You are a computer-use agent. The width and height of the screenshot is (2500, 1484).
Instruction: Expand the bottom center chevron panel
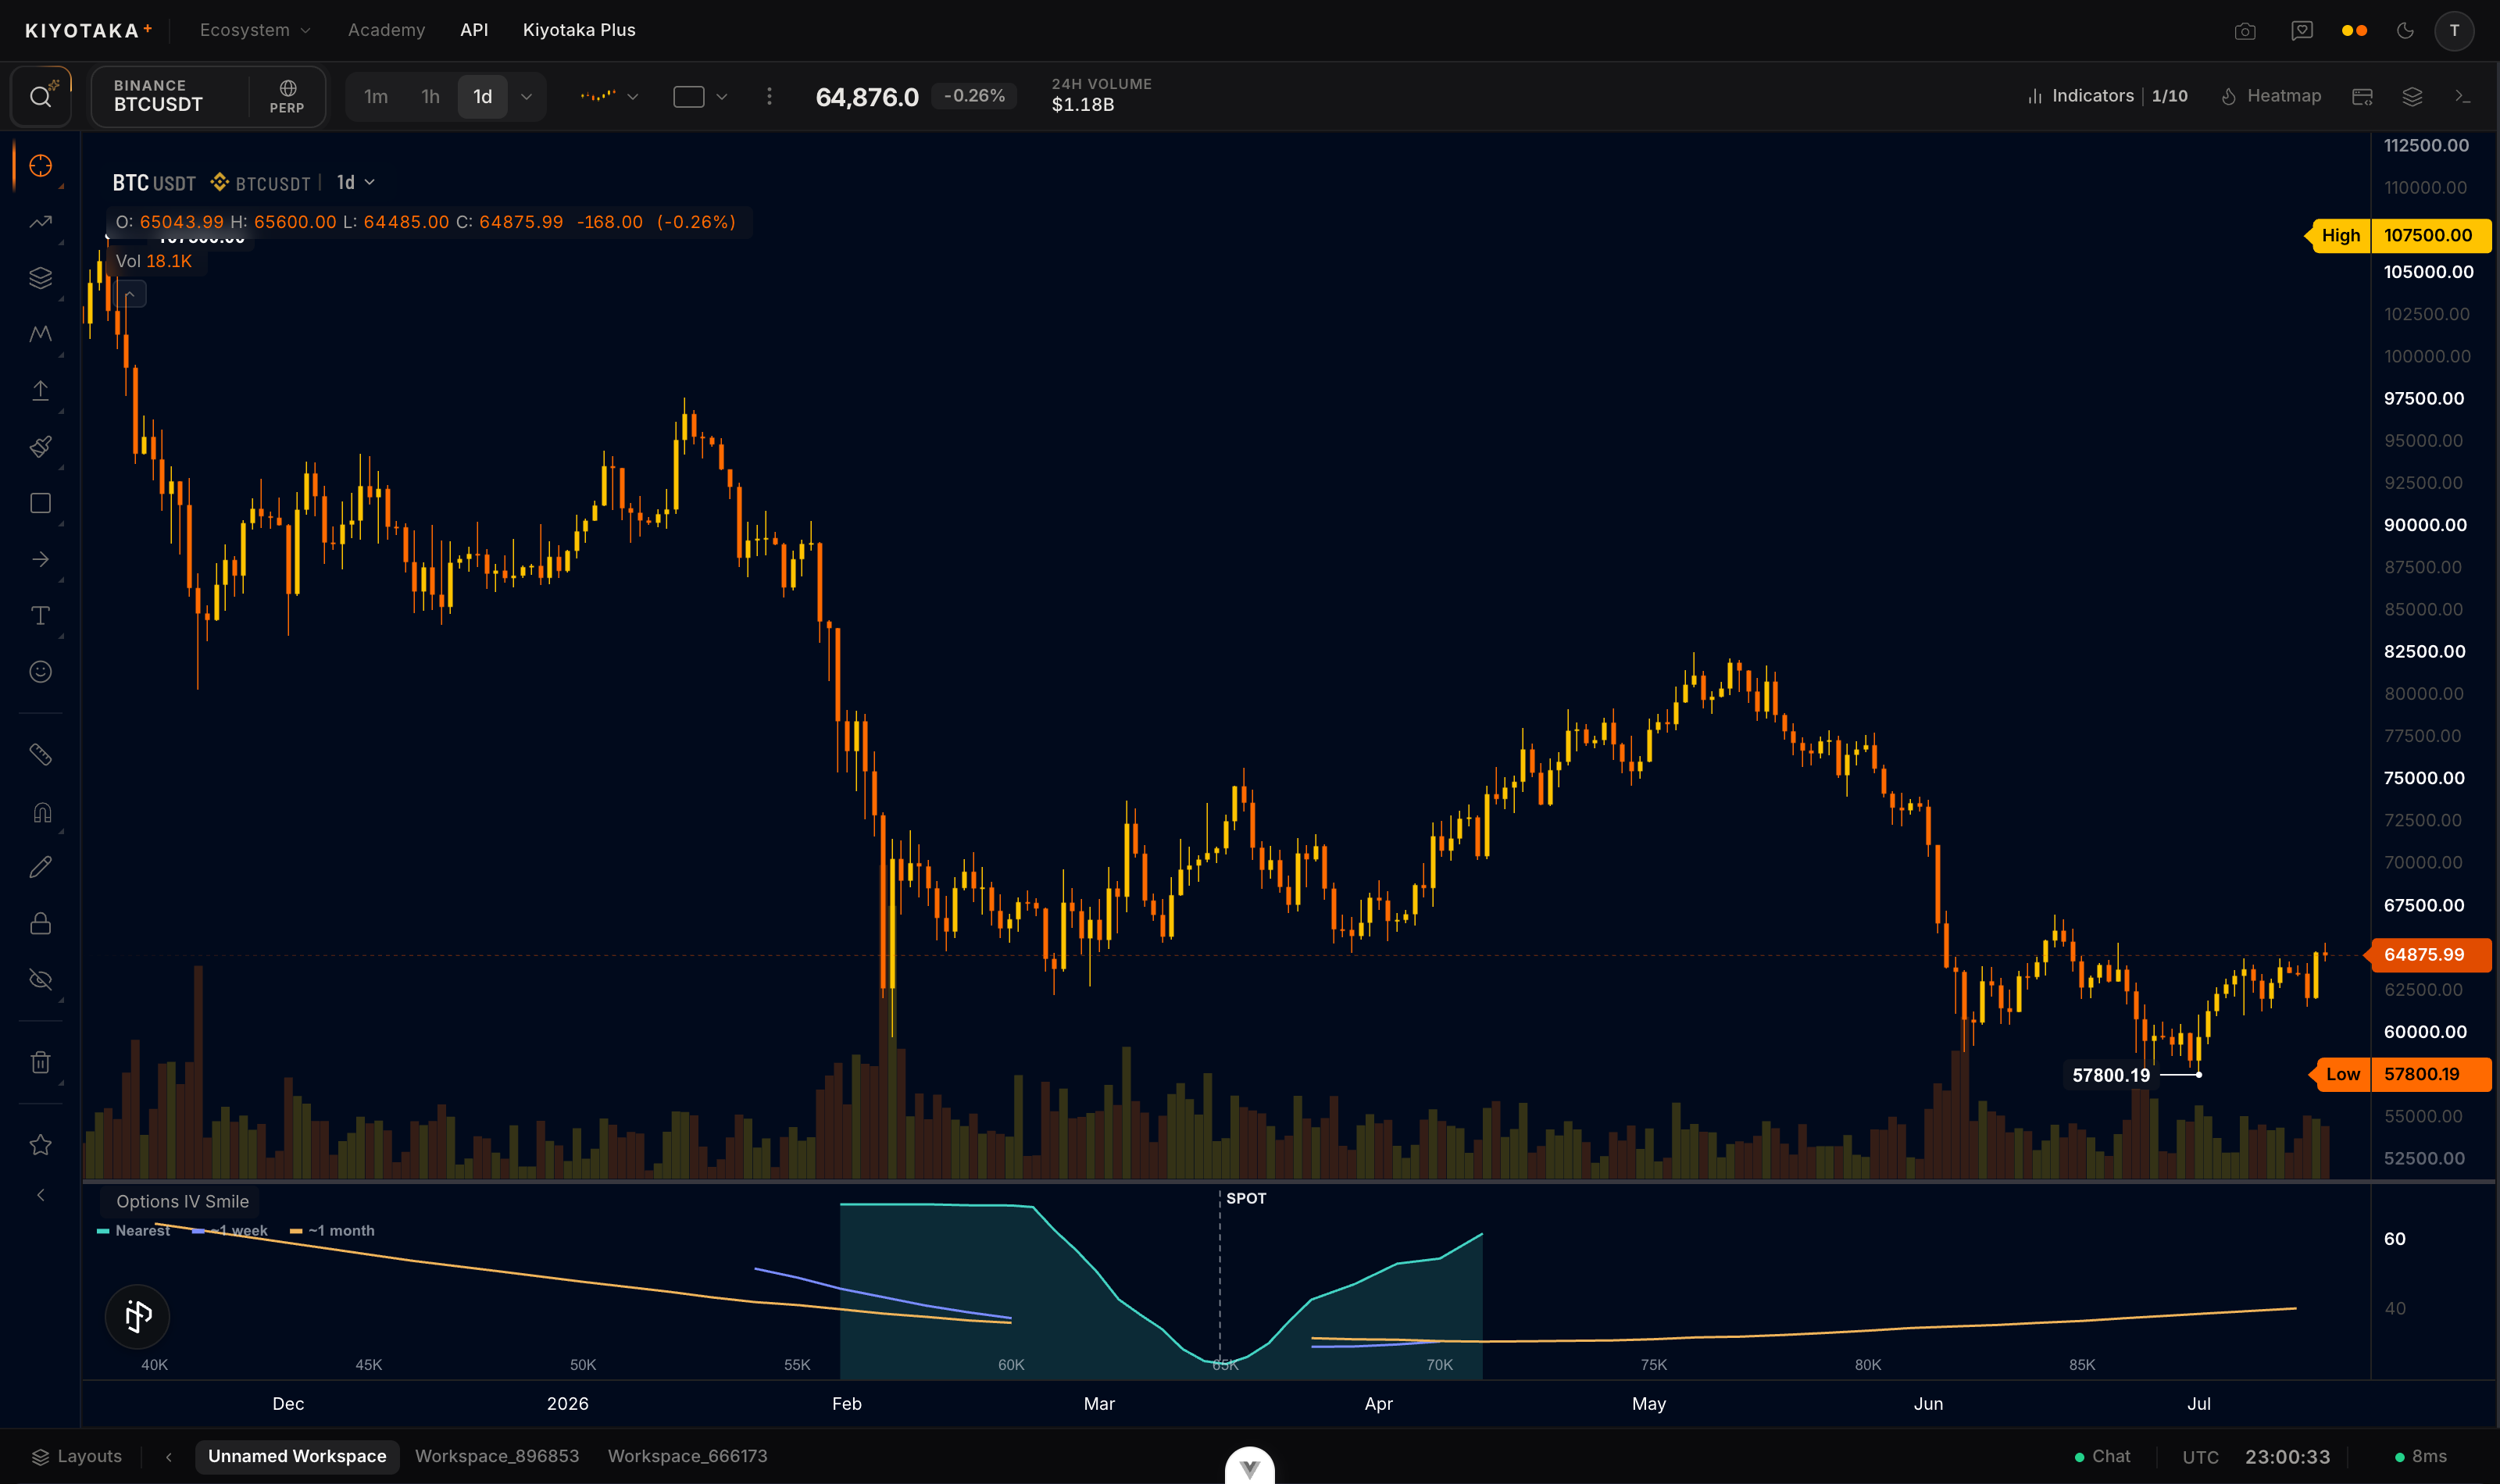pyautogui.click(x=1249, y=1467)
